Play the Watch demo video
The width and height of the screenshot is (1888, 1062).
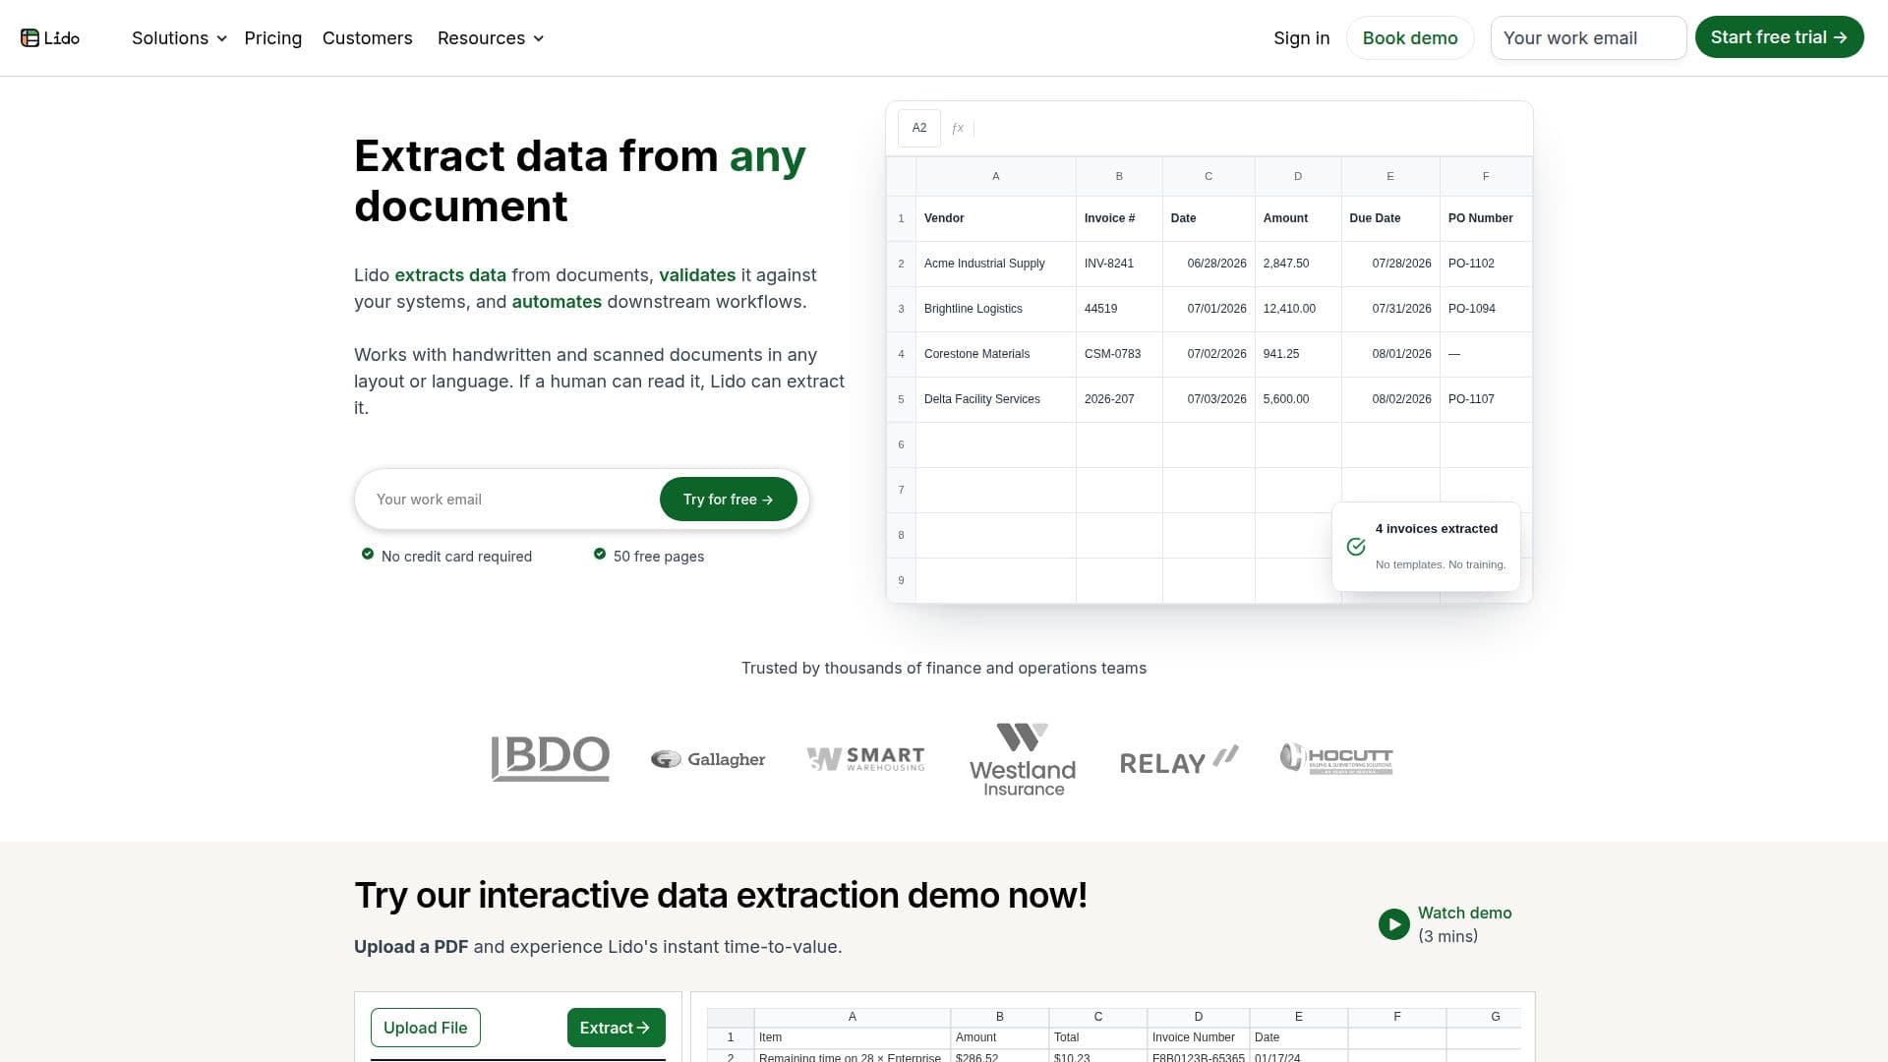(x=1393, y=924)
